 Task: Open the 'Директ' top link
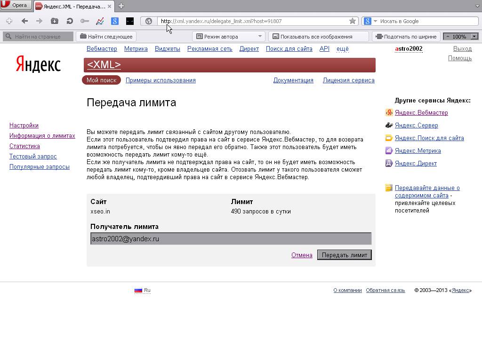[x=249, y=49]
